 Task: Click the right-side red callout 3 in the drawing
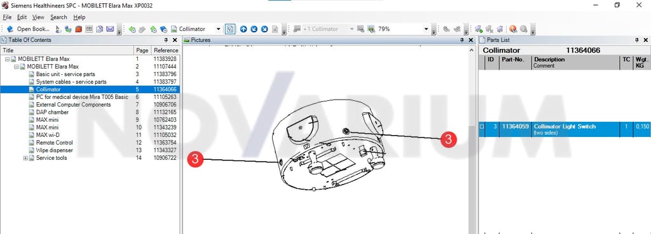448,140
